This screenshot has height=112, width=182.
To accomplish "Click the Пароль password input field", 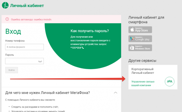I will 24,61.
